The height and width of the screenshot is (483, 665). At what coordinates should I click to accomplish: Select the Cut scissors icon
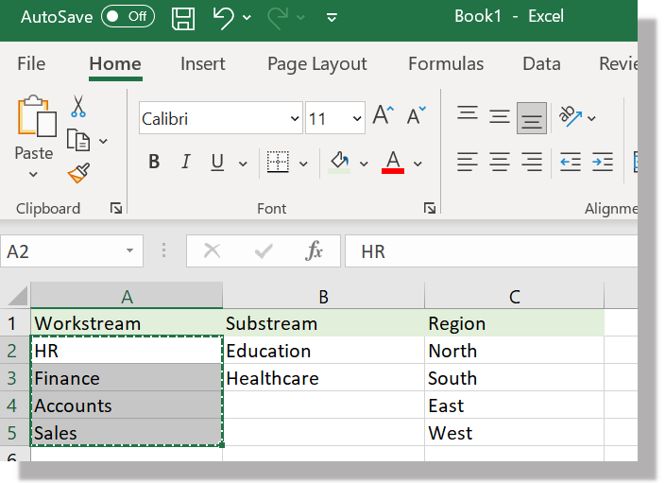[78, 107]
